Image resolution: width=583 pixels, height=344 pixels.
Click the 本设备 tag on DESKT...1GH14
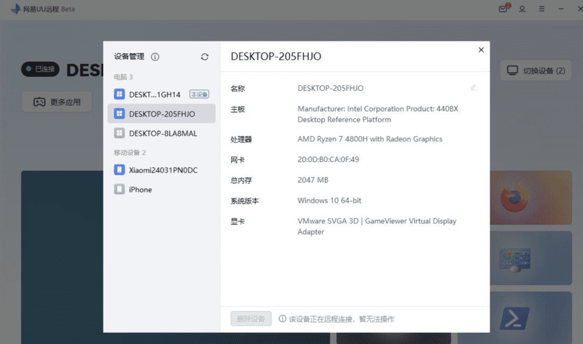click(199, 95)
